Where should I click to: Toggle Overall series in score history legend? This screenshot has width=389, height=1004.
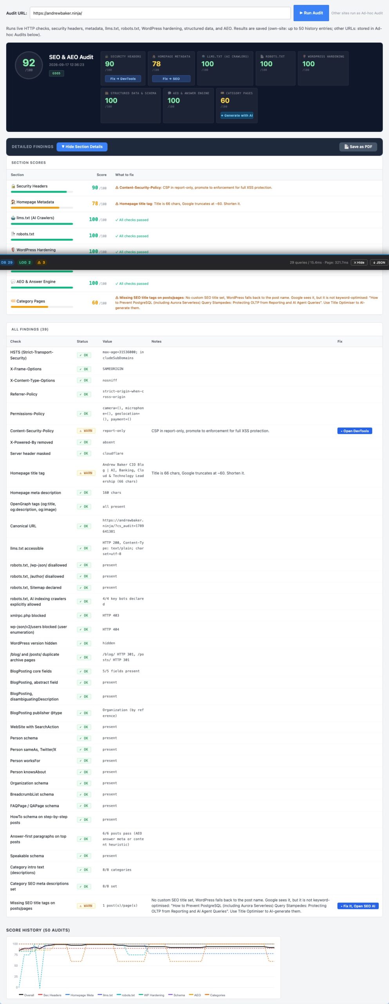pos(27,995)
